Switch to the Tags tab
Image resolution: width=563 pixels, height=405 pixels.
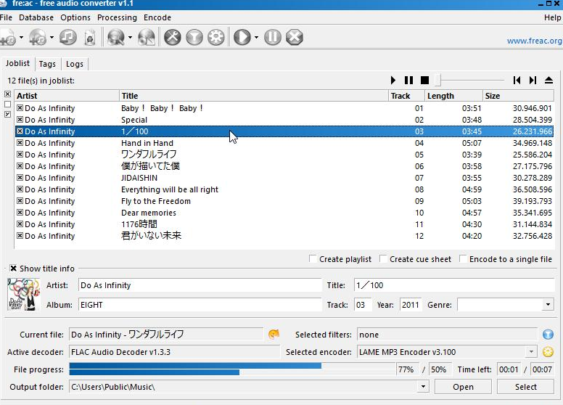47,64
